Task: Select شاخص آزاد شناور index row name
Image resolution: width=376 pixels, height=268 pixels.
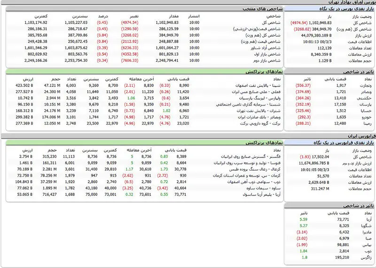Action: click(x=266, y=48)
